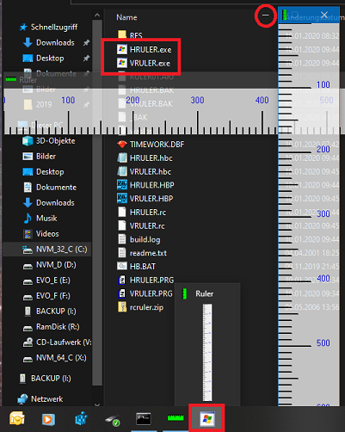The height and width of the screenshot is (432, 345).
Task: Open the command prompt taskbar icon
Action: click(x=144, y=419)
